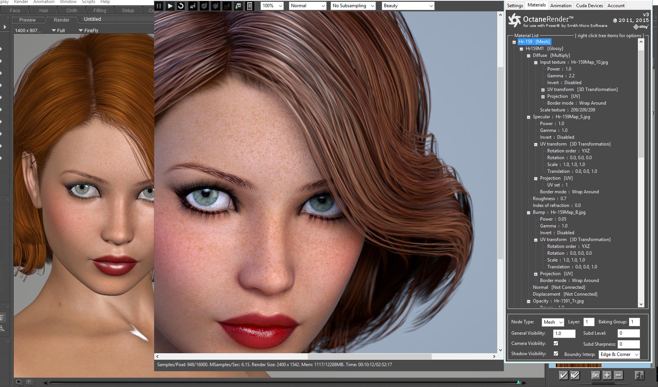Click the single checkmark apply icon
This screenshot has height=387, width=658.
(x=564, y=375)
